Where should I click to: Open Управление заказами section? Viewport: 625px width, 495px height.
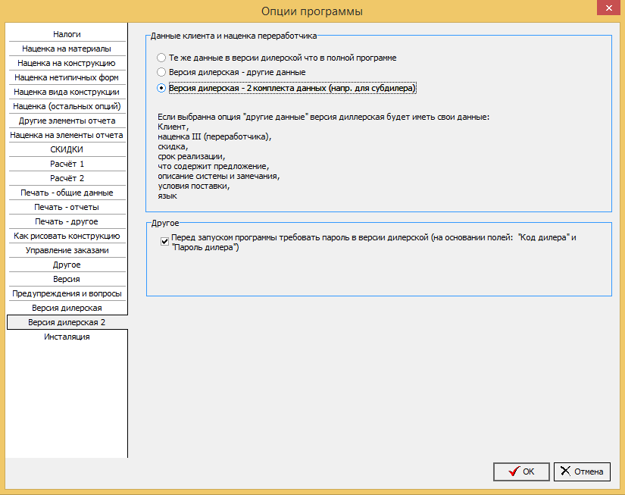[67, 250]
